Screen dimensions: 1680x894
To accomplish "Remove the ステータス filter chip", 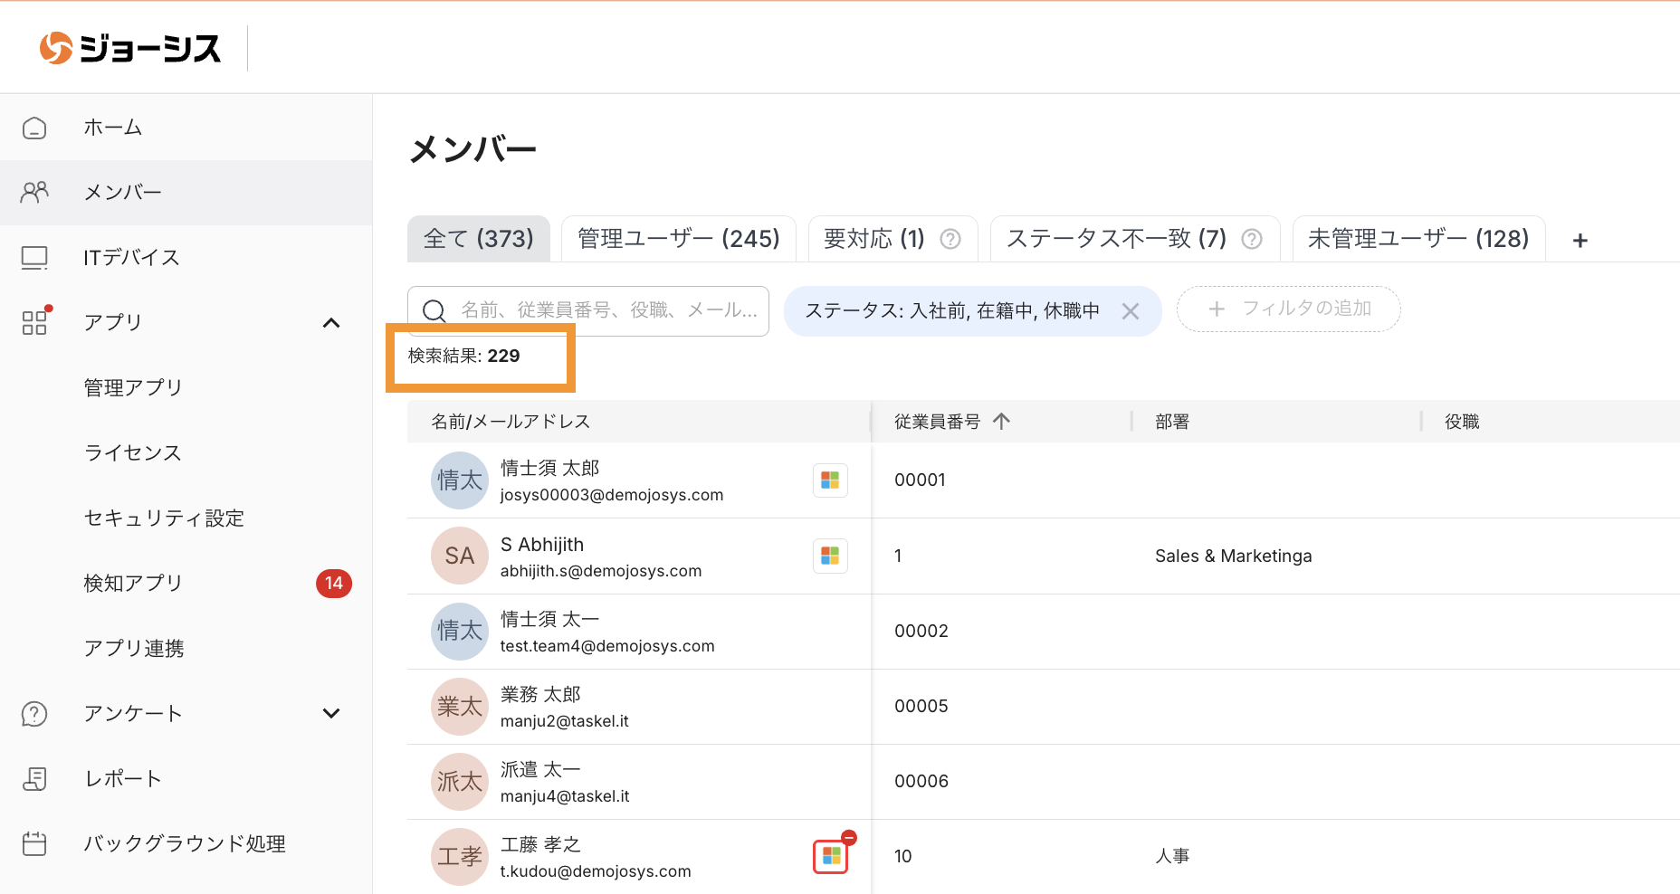I will (1131, 311).
